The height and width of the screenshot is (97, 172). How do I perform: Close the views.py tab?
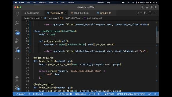click(66, 13)
